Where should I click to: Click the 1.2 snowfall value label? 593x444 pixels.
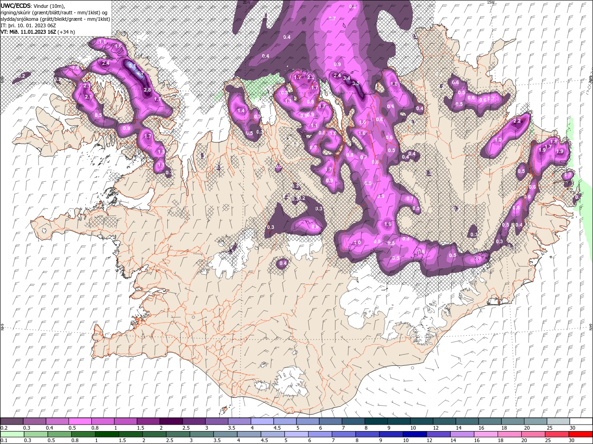point(329,170)
